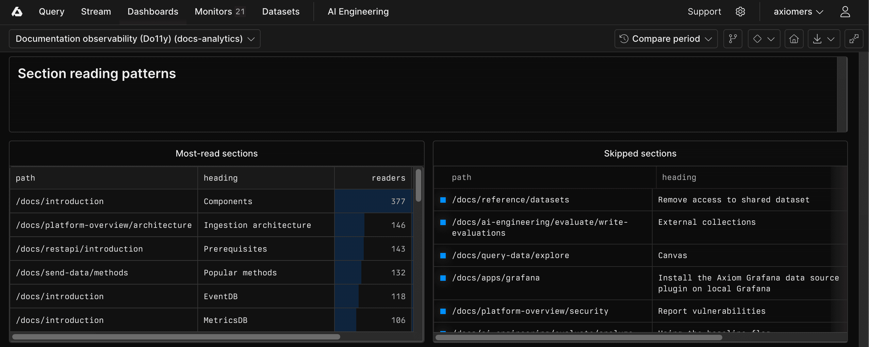Click the blue swatch for /docs/platform-overview/security
Screen dimensions: 869x347
pyautogui.click(x=443, y=311)
